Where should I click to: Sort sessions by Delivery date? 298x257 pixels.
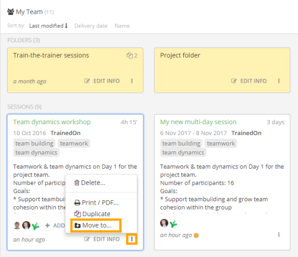pyautogui.click(x=91, y=25)
